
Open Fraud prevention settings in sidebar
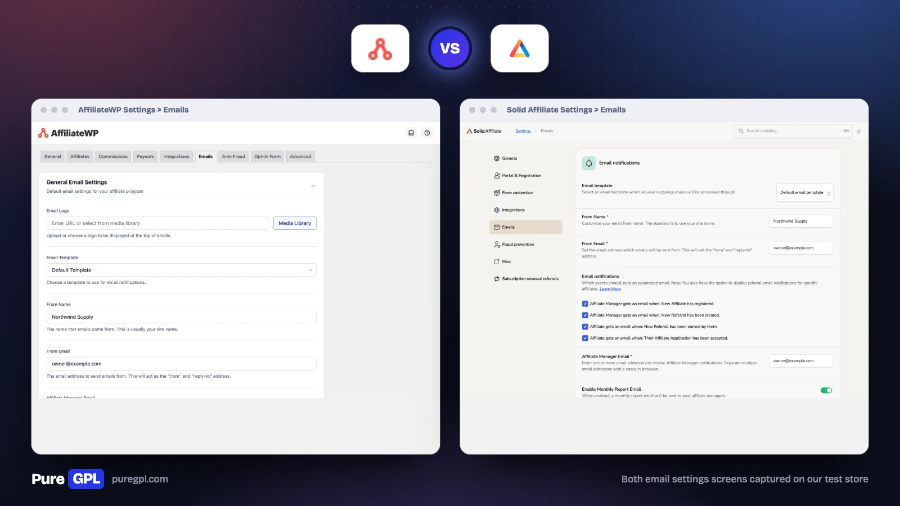[x=525, y=245]
